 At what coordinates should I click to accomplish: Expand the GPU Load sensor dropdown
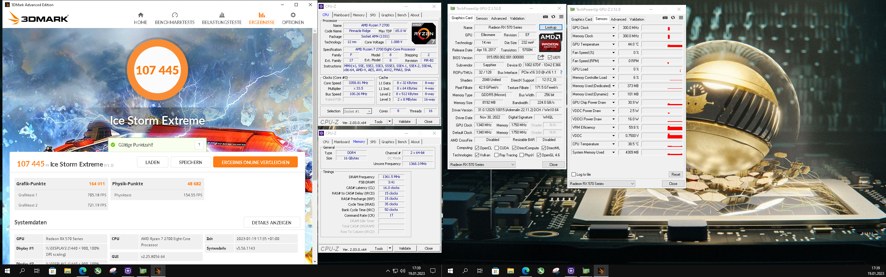click(x=613, y=69)
